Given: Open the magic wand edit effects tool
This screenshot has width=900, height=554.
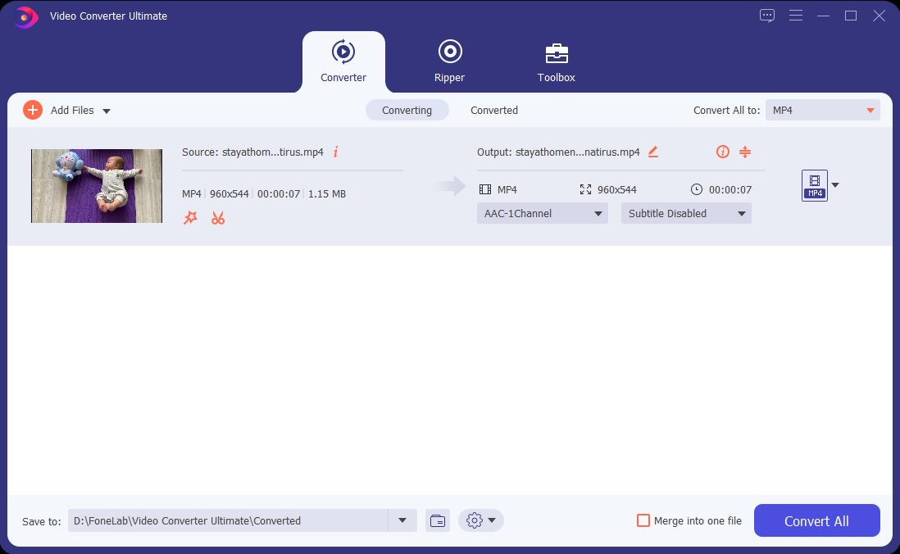Looking at the screenshot, I should [190, 218].
